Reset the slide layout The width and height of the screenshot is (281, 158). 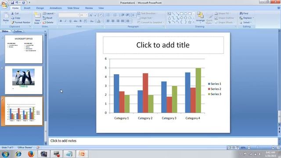[x=47, y=18]
